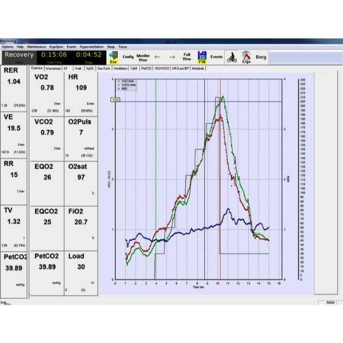Open the Options menu
The width and height of the screenshot is (343, 343).
[7, 47]
